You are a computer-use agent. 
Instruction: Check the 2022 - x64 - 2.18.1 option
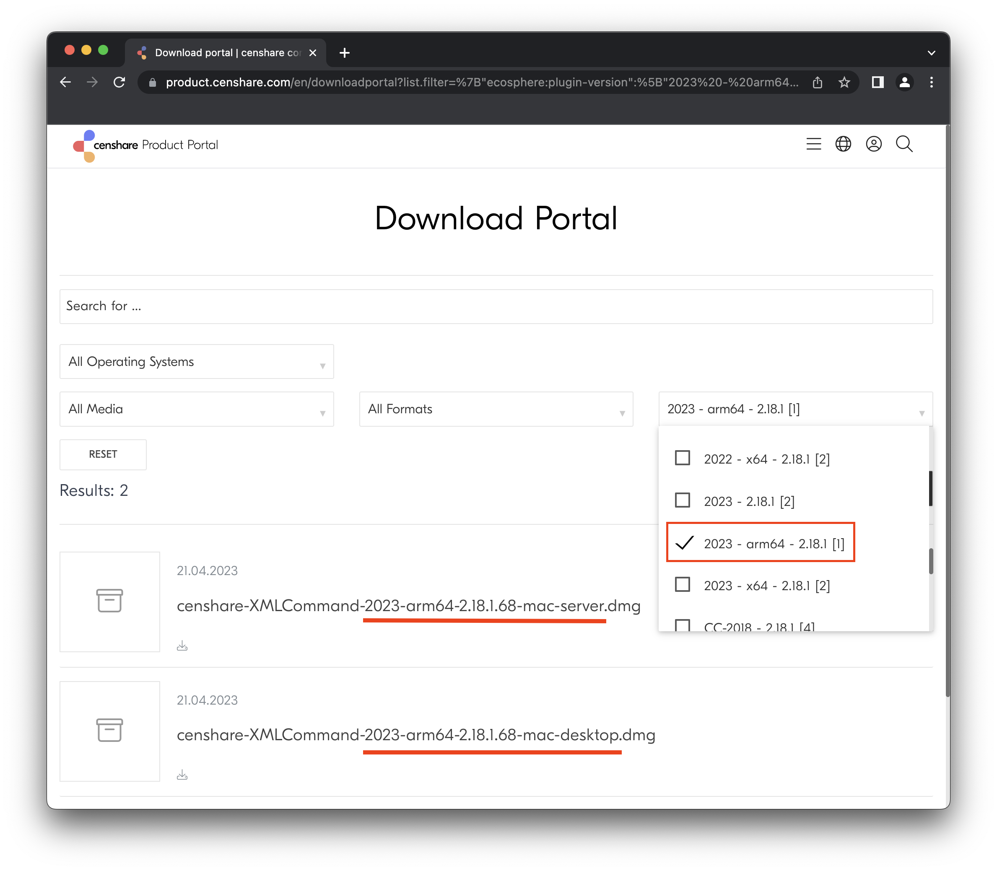(683, 459)
